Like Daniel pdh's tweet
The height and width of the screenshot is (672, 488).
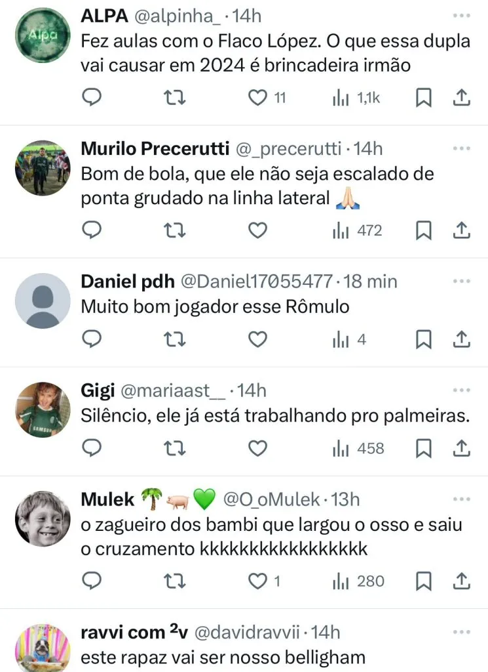pyautogui.click(x=258, y=339)
